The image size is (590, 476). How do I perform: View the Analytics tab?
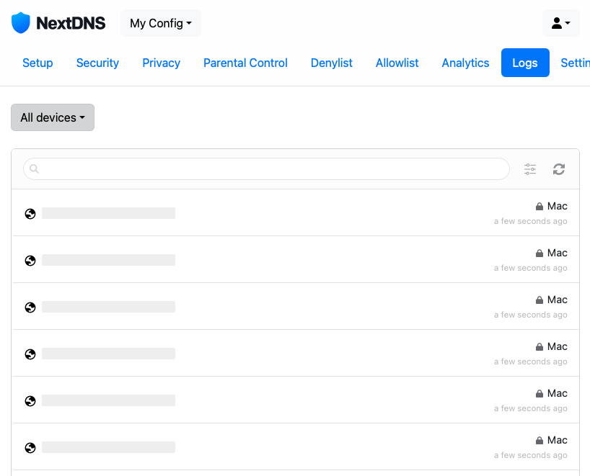(x=465, y=63)
